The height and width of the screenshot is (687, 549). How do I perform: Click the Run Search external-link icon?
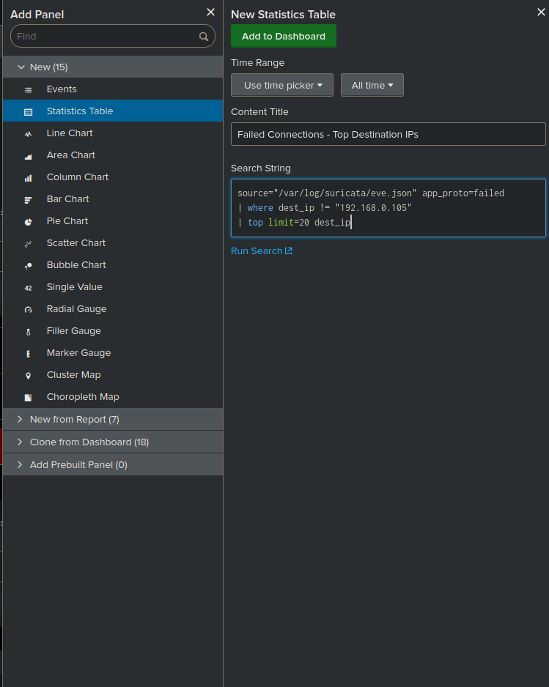pyautogui.click(x=289, y=250)
